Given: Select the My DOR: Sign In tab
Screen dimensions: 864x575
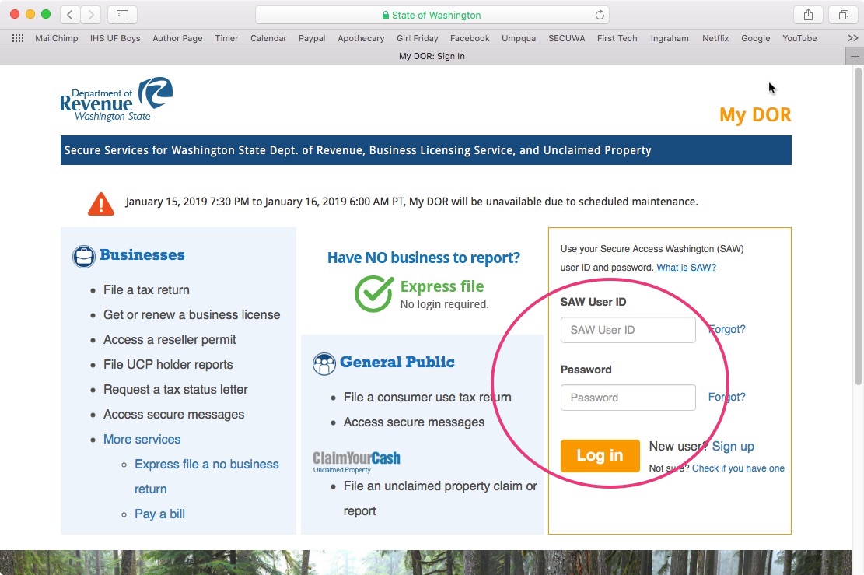Looking at the screenshot, I should pos(432,56).
